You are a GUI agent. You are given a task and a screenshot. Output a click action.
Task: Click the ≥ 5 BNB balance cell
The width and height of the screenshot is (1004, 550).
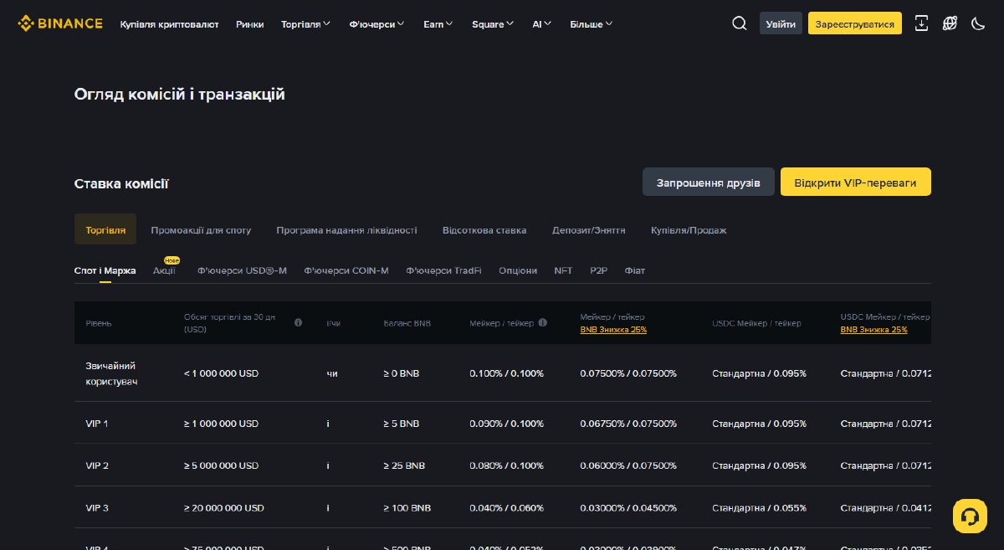(x=401, y=424)
